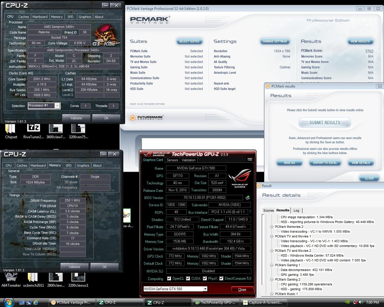The height and width of the screenshot is (307, 384).
Task: Open the Windows Start orb
Action: (8, 302)
